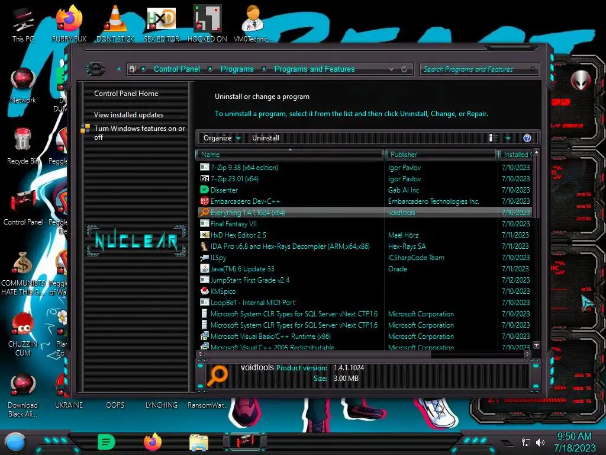Click Programs and Features in the breadcrumb

pyautogui.click(x=314, y=69)
